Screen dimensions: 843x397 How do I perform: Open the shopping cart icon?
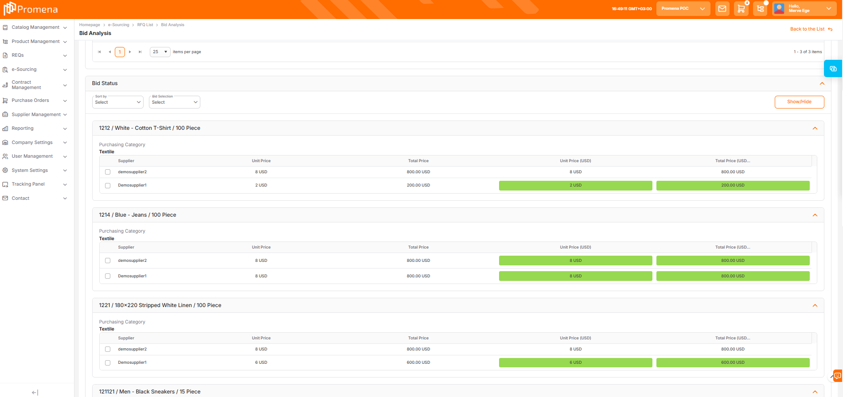[741, 9]
